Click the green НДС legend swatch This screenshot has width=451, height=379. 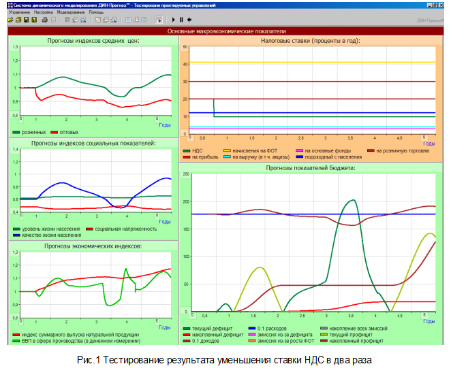coord(187,151)
